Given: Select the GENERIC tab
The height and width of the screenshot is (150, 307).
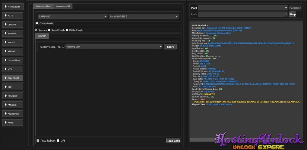Looking at the screenshot, I should (x=42, y=36).
